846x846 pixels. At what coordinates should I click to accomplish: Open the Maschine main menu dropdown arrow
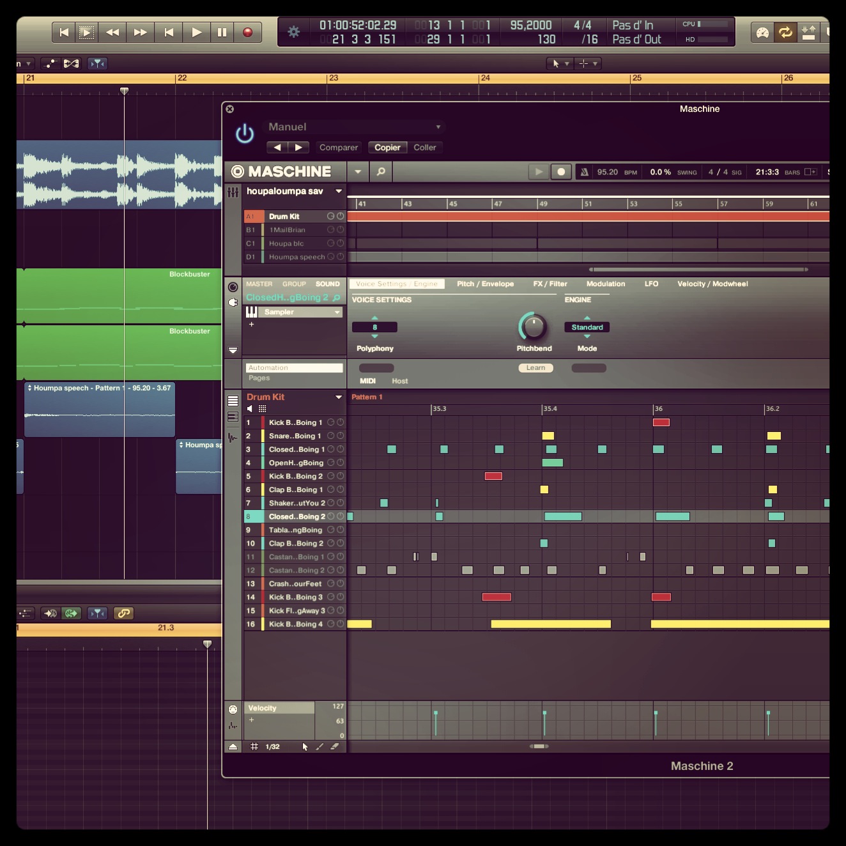click(358, 172)
